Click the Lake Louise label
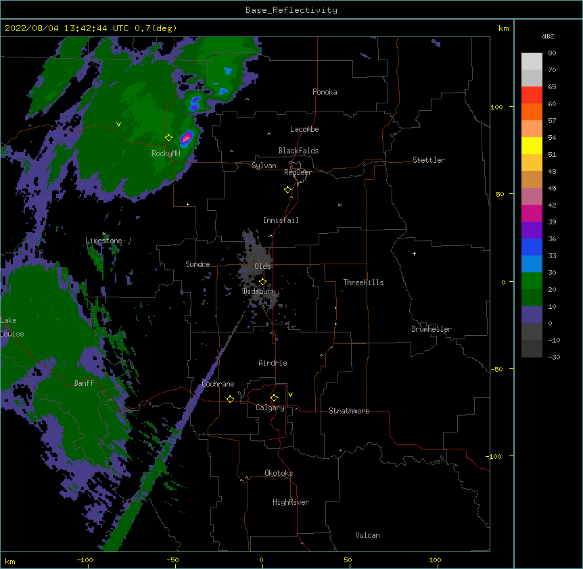This screenshot has height=569, width=583. [12, 327]
